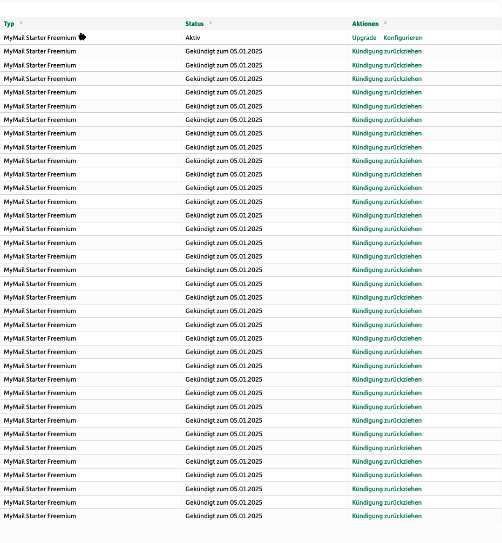Select the Aktiv status cell
The image size is (502, 543).
coord(265,37)
